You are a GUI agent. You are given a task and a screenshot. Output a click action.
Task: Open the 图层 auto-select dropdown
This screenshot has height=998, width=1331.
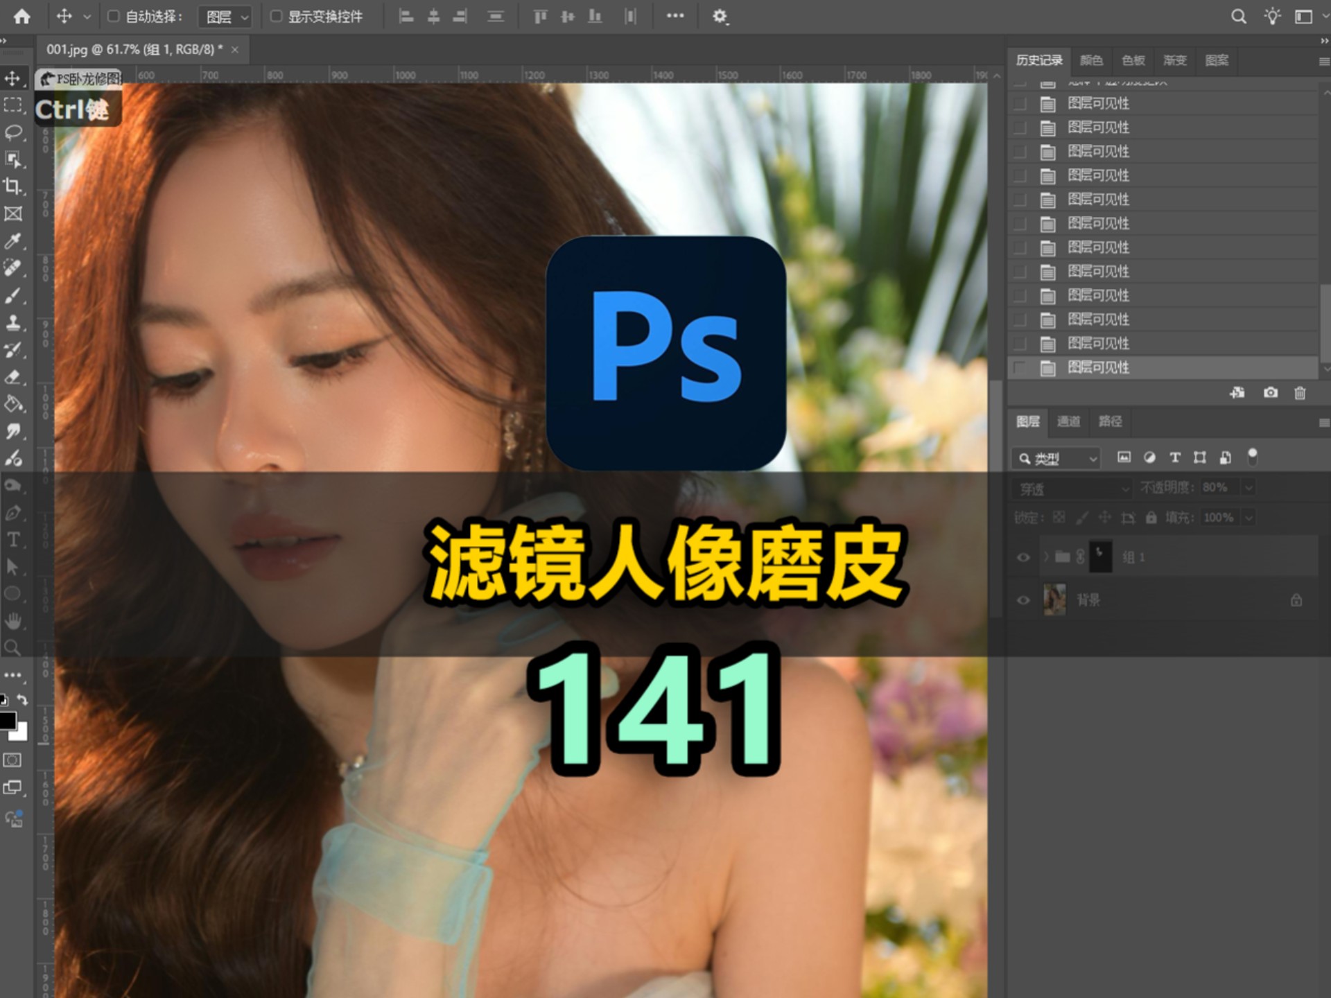point(225,17)
